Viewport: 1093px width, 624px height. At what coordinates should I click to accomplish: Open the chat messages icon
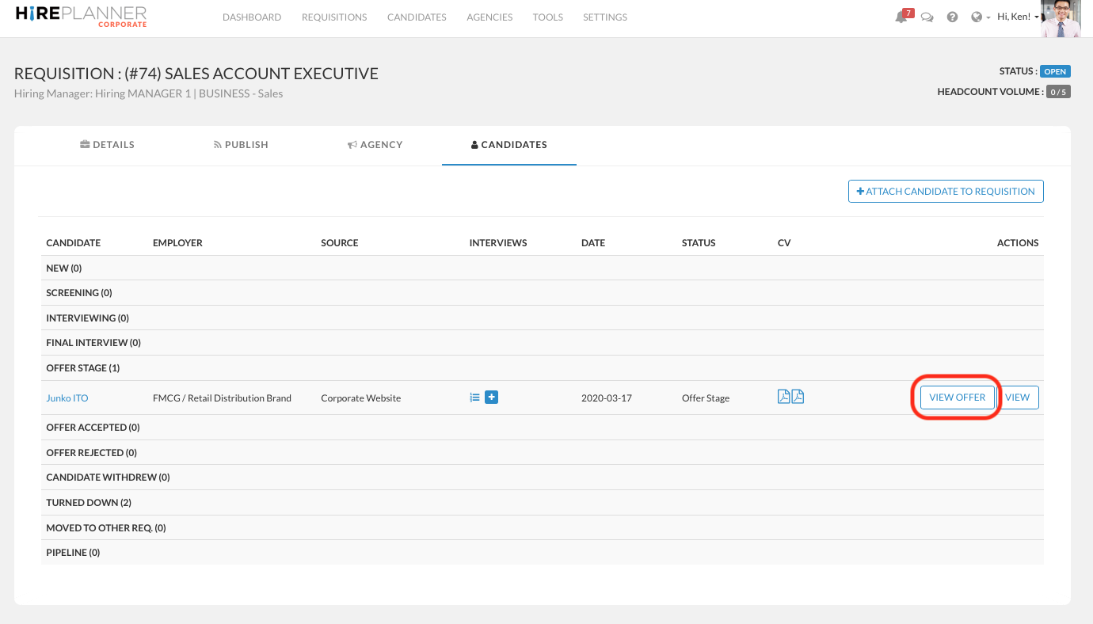[927, 17]
